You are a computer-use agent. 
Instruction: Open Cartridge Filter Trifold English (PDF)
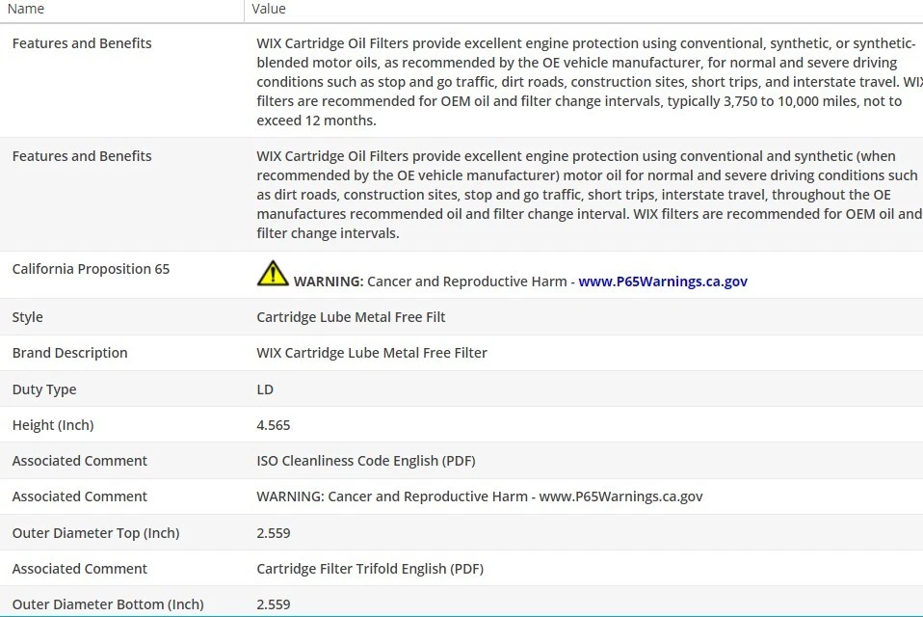pos(370,569)
